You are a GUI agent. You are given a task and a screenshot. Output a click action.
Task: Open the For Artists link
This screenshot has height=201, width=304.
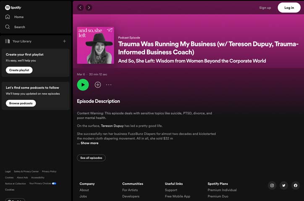tap(130, 190)
